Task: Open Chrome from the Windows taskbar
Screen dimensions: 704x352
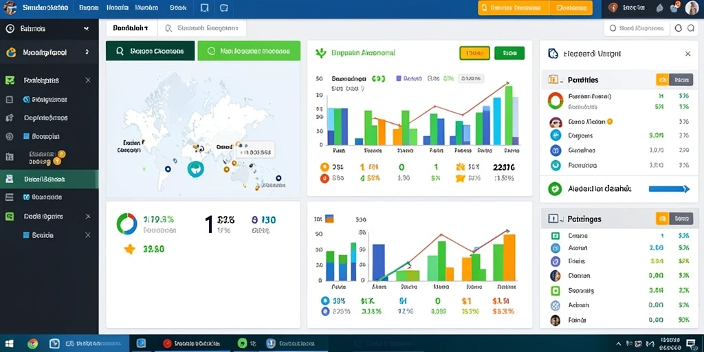Action: pyautogui.click(x=32, y=344)
